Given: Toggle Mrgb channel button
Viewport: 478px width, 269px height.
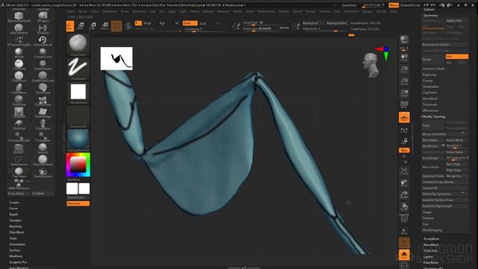Looking at the screenshot, I should point(147,23).
